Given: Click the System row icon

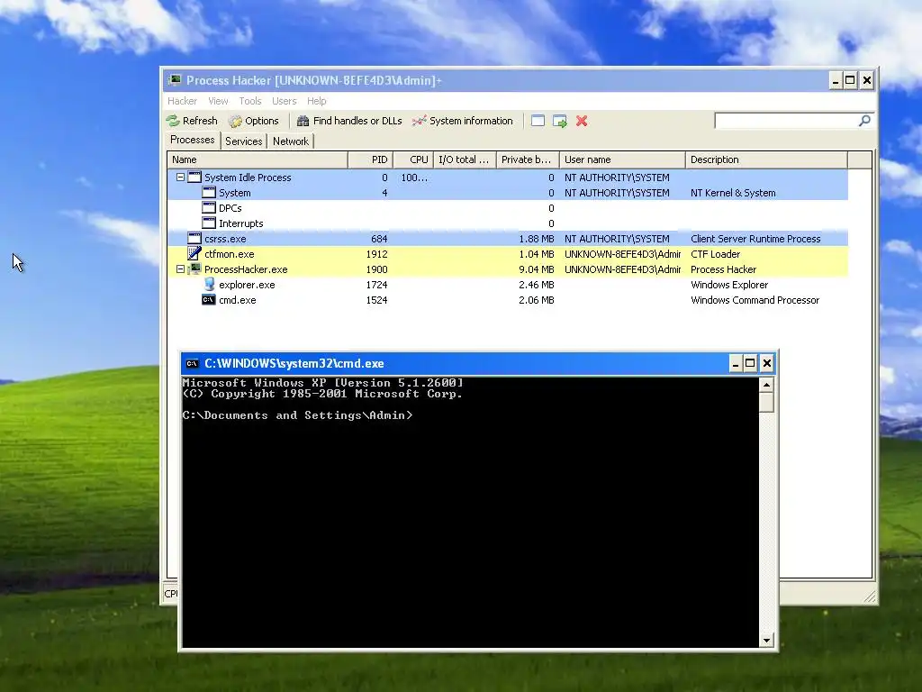Looking at the screenshot, I should tap(209, 193).
